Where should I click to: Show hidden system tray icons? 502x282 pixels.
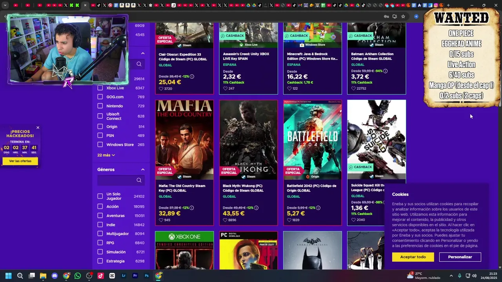click(451, 276)
